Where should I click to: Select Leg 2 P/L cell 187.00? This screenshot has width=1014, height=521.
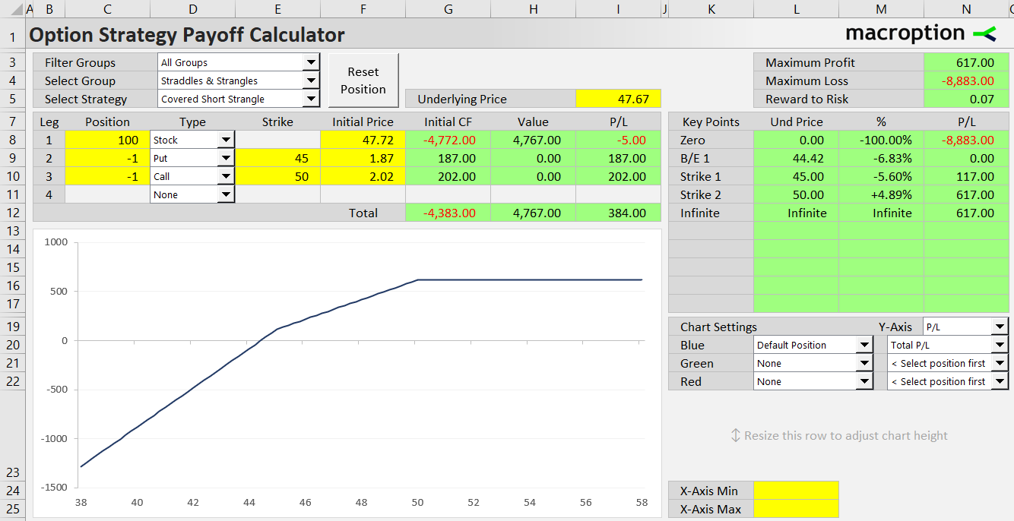pyautogui.click(x=618, y=158)
